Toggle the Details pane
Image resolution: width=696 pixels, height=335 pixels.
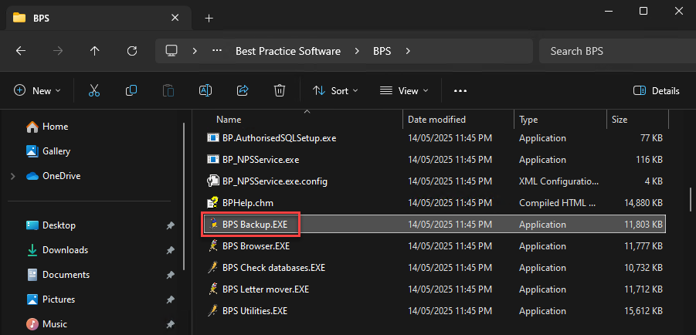coord(656,91)
